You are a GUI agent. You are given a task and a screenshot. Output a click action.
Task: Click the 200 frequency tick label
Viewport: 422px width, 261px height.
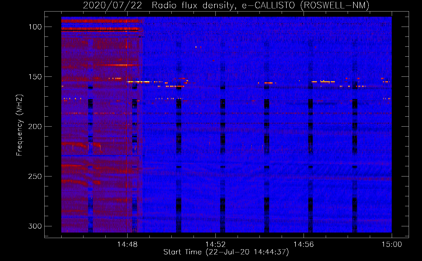35,127
